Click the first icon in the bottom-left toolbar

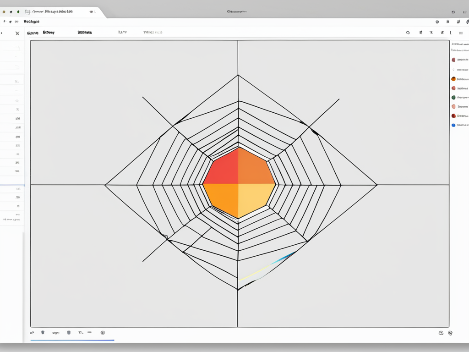(x=32, y=332)
